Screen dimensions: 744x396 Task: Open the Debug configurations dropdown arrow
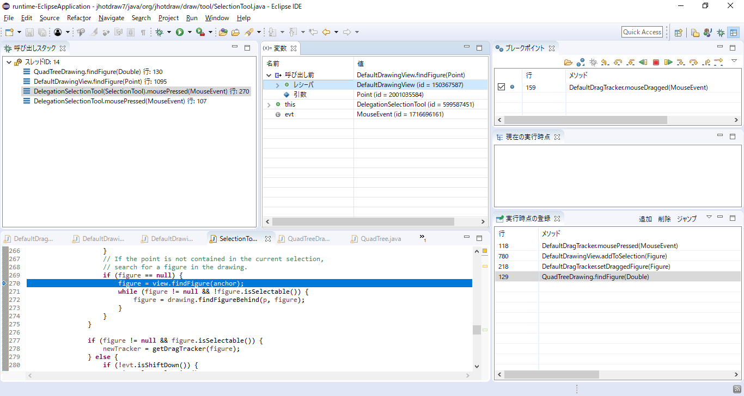(x=169, y=32)
